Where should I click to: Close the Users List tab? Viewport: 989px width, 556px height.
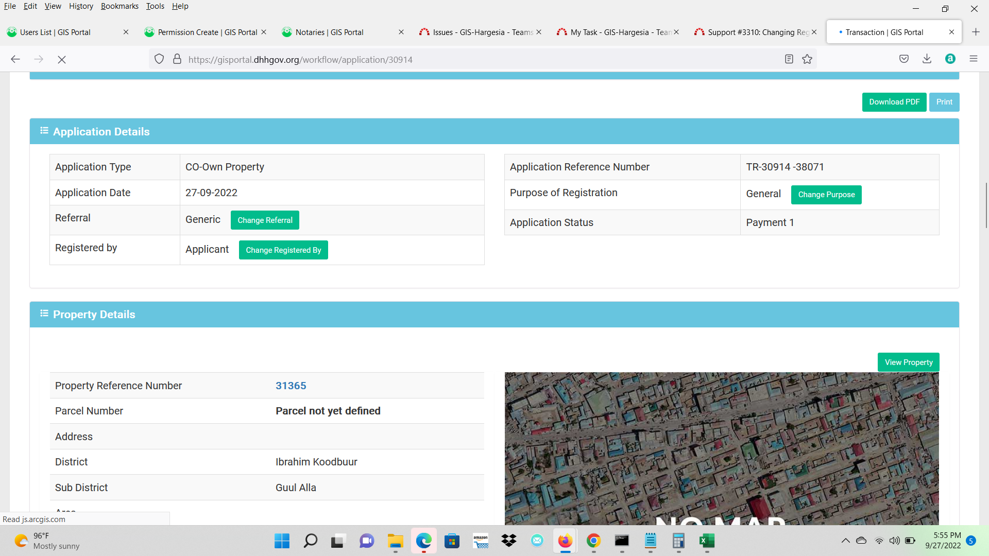tap(126, 32)
